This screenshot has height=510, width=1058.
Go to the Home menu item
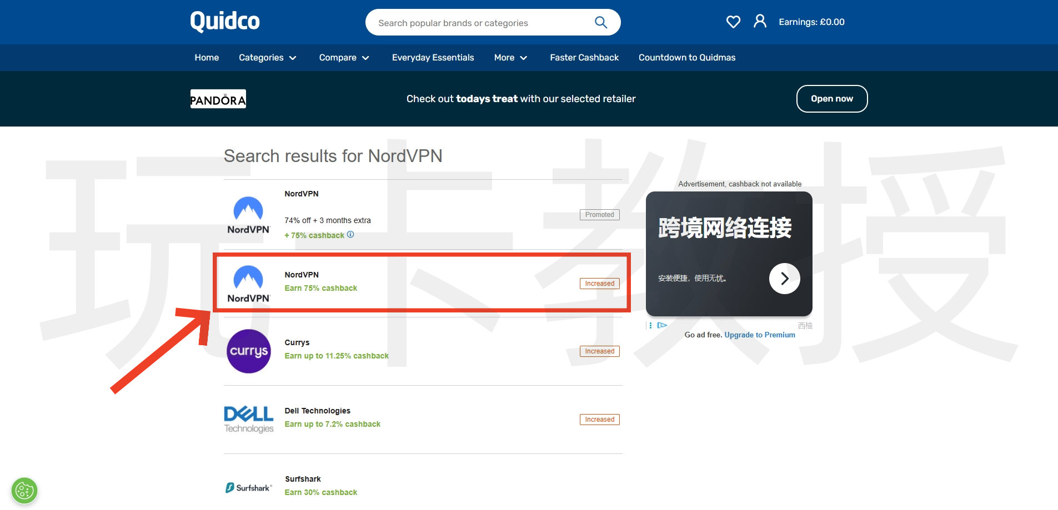coord(207,58)
